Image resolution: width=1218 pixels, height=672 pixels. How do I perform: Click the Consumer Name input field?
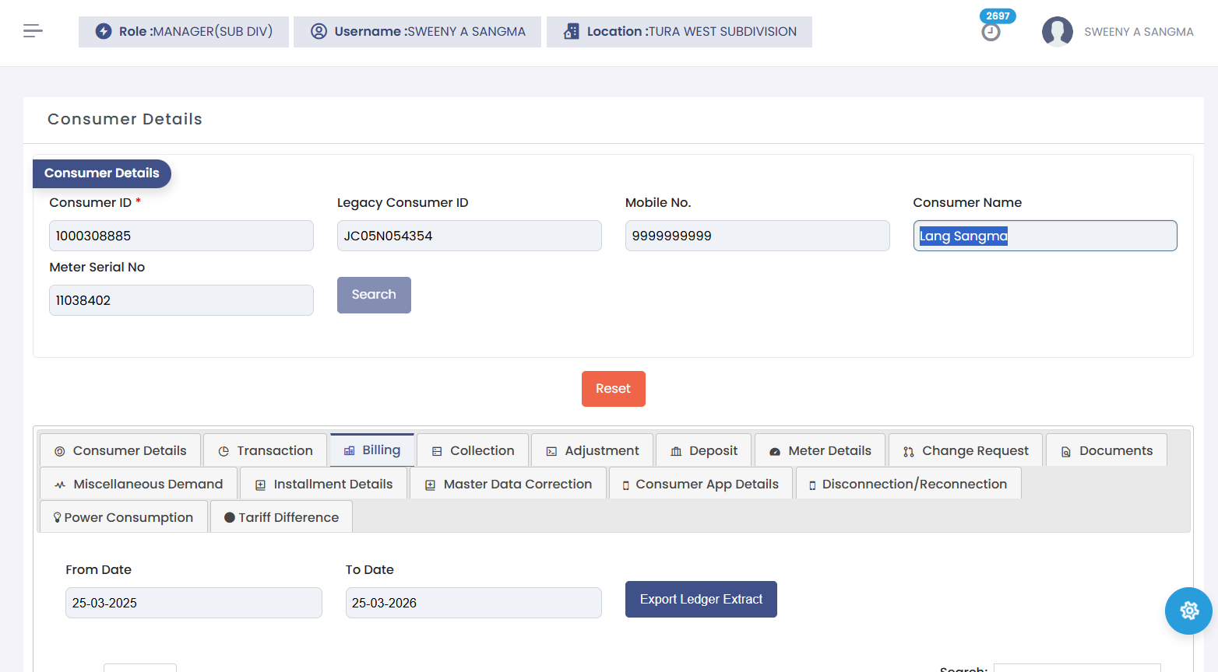coord(1045,236)
